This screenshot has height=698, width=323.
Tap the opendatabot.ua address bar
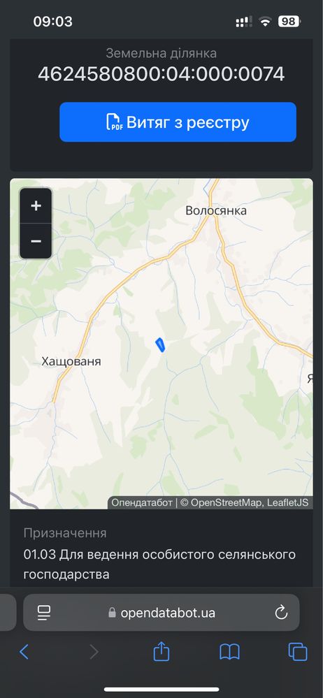(161, 613)
